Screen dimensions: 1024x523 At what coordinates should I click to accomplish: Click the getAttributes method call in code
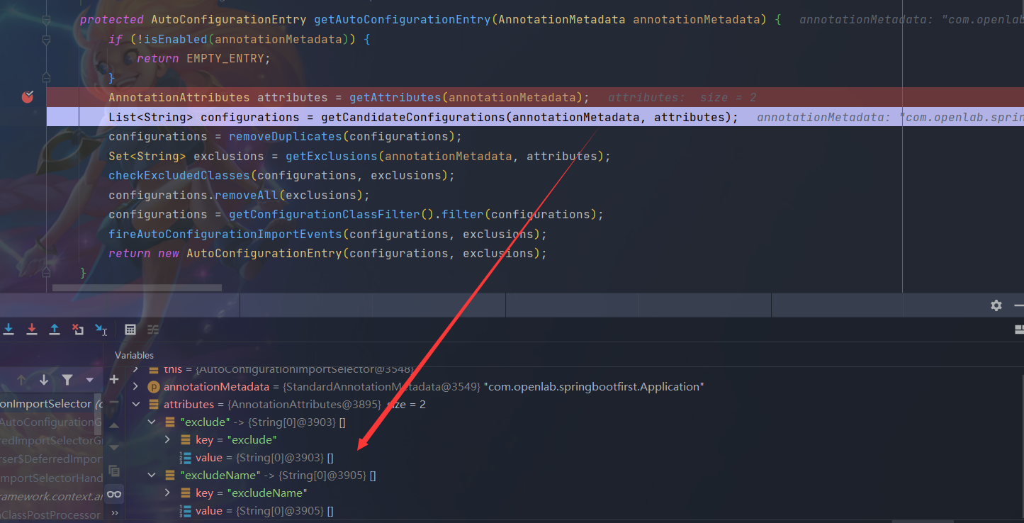tap(395, 97)
